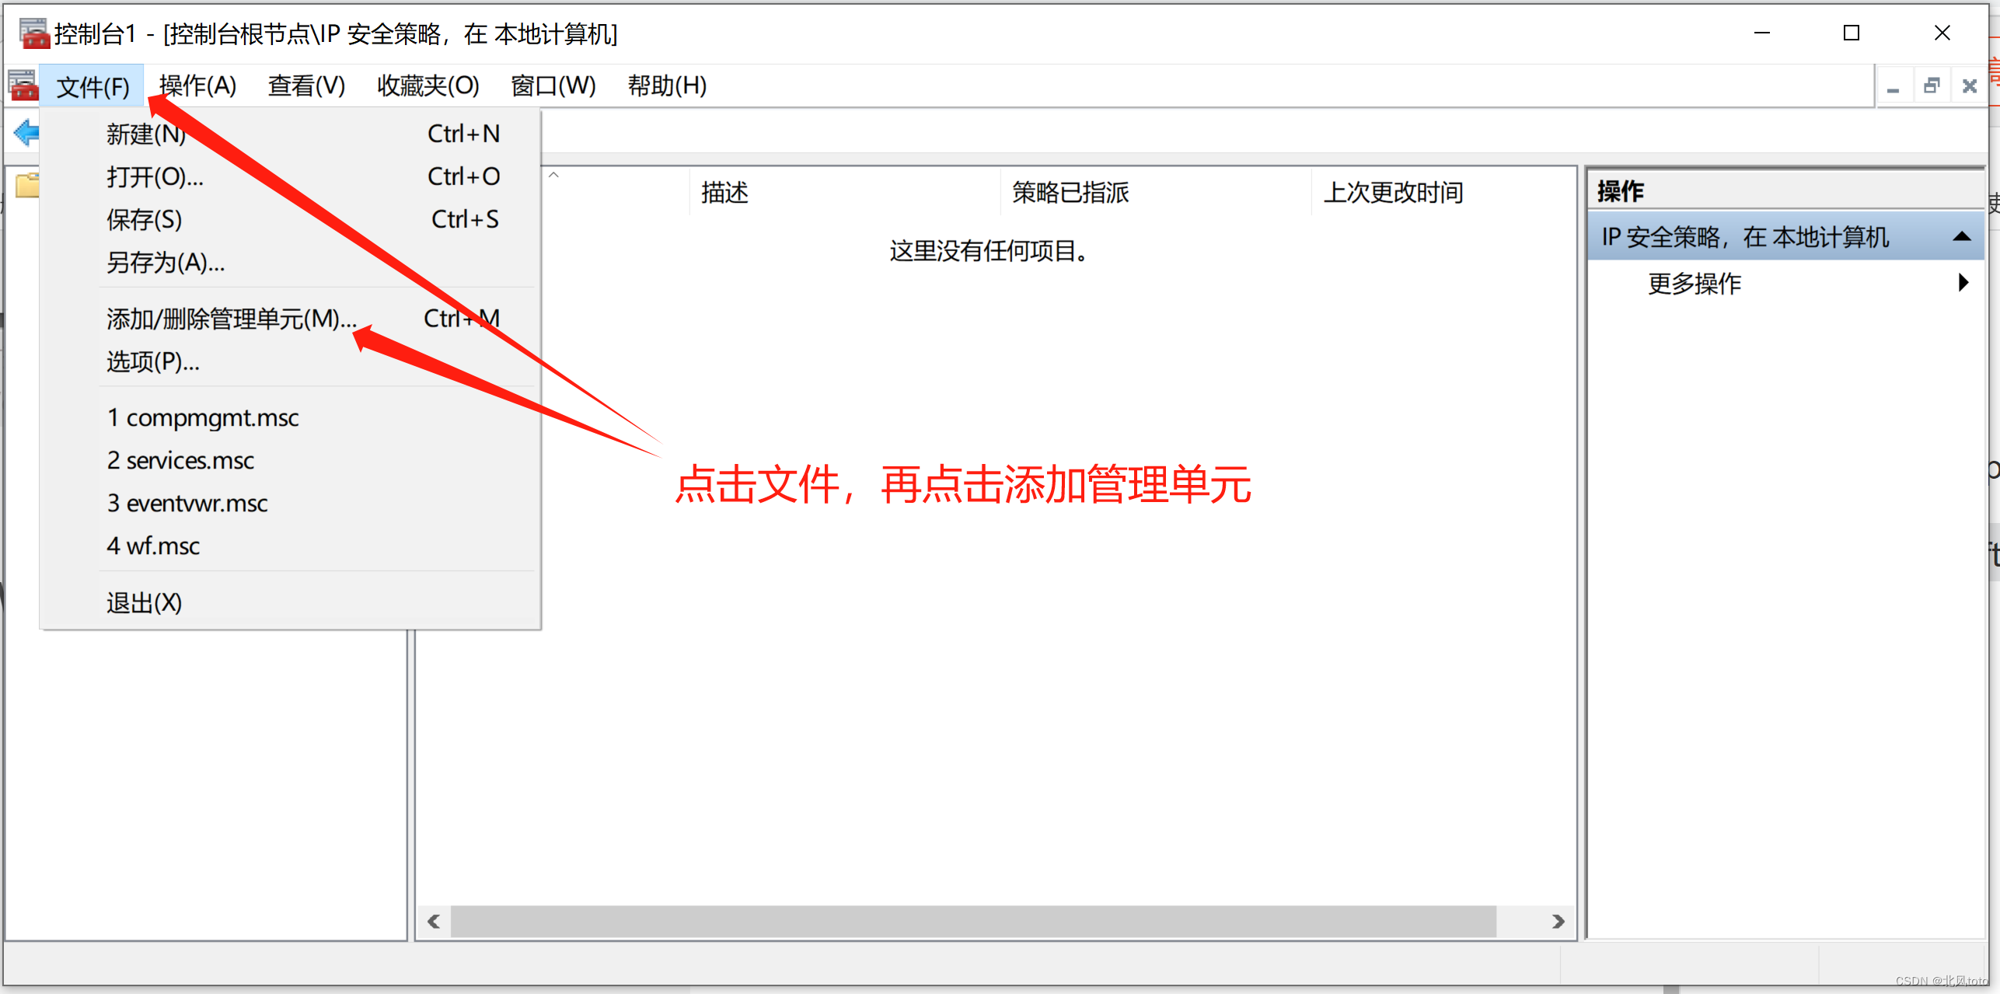The width and height of the screenshot is (2000, 994).
Task: Click the sort arrow above the column header
Action: pyautogui.click(x=553, y=176)
